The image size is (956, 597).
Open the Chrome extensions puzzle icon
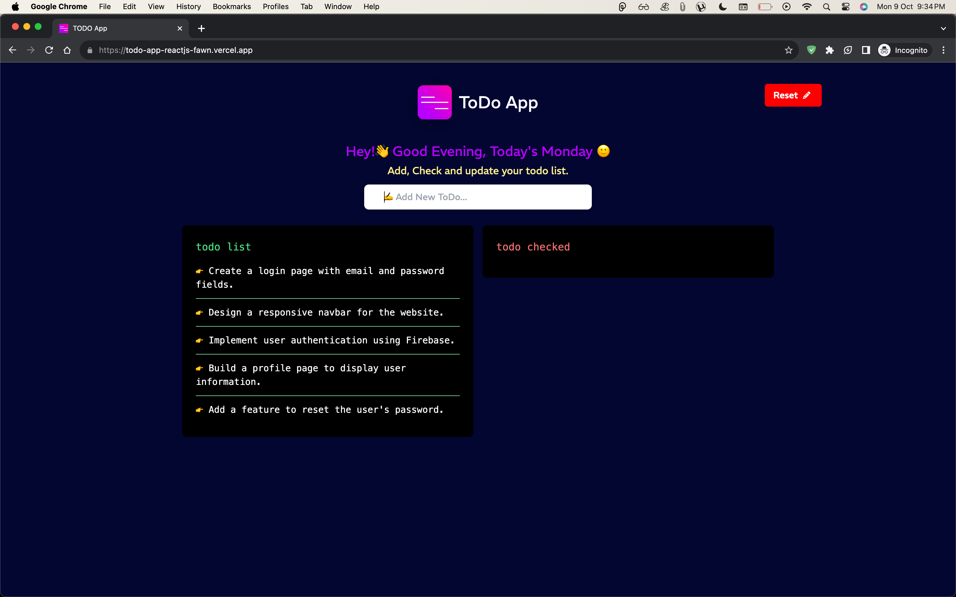829,50
